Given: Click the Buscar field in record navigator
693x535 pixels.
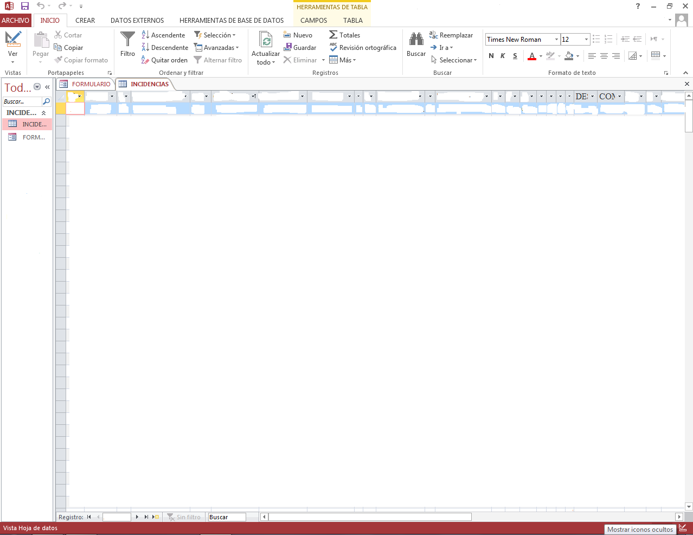Looking at the screenshot, I should click(x=227, y=517).
